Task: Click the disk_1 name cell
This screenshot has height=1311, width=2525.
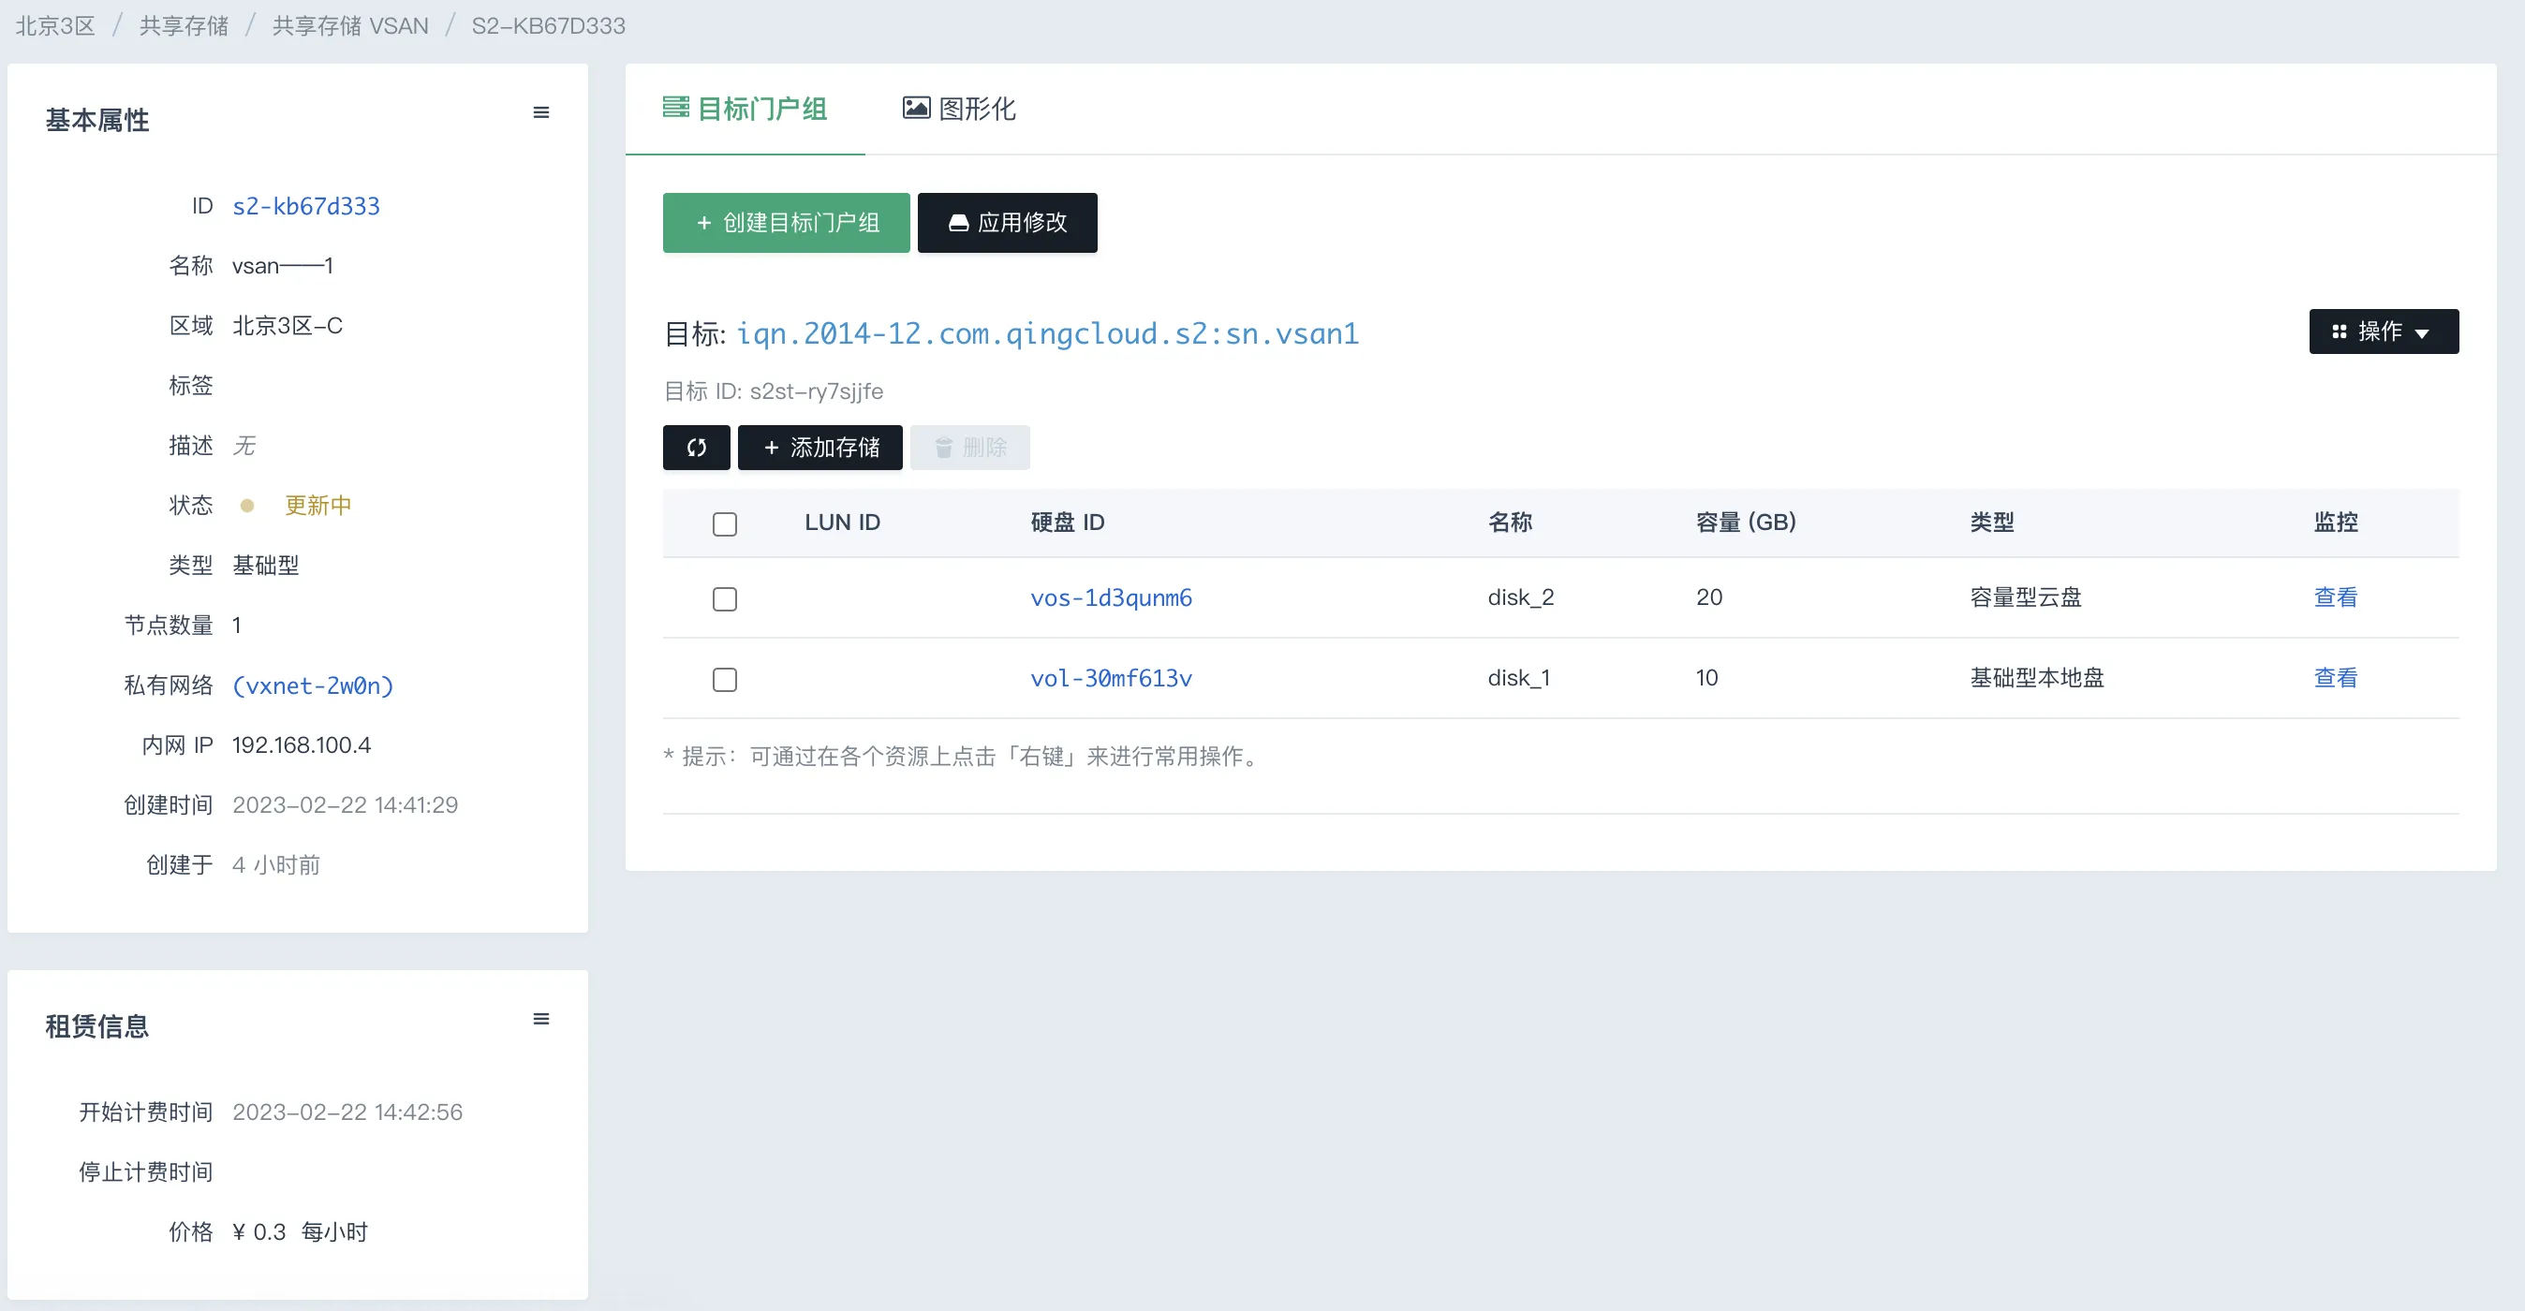Action: click(x=1518, y=678)
